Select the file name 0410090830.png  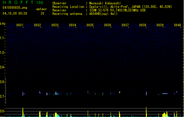point(15,8)
